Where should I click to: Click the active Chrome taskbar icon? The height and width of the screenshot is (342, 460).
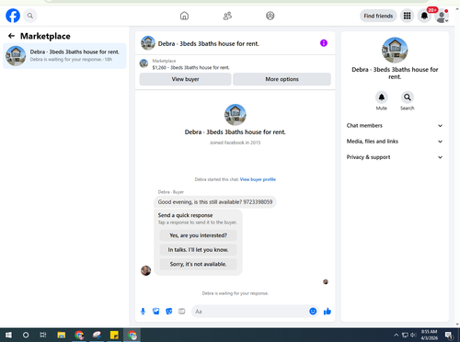pos(132,335)
